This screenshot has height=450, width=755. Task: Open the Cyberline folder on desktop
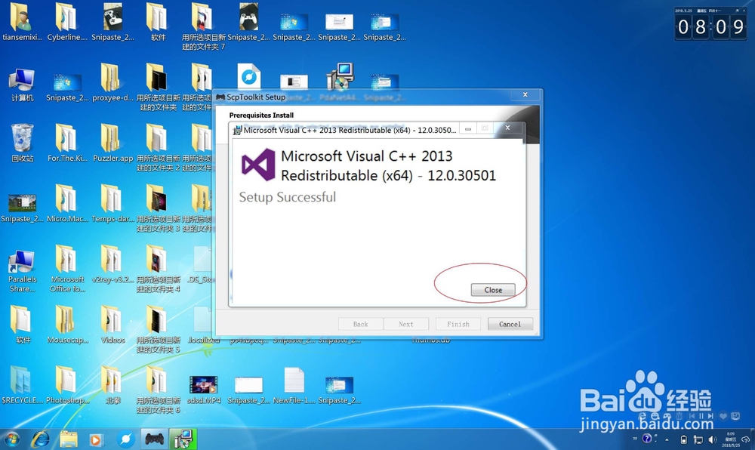[67, 22]
